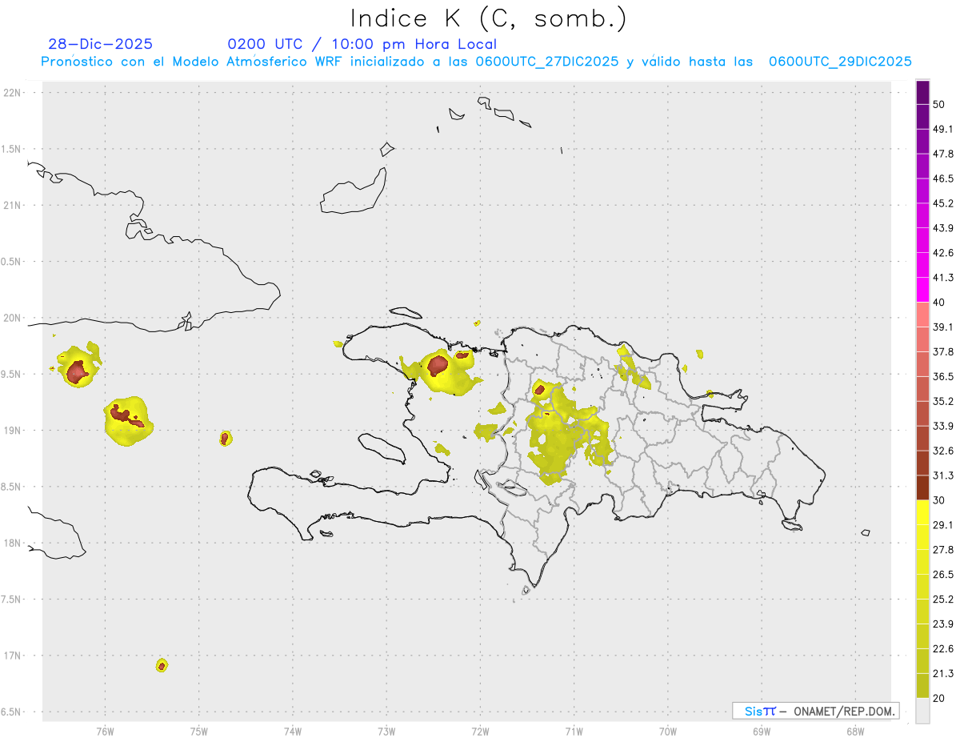Pick the dark brown swatch between 30 and 31.3
The height and width of the screenshot is (742, 960).
(x=922, y=487)
